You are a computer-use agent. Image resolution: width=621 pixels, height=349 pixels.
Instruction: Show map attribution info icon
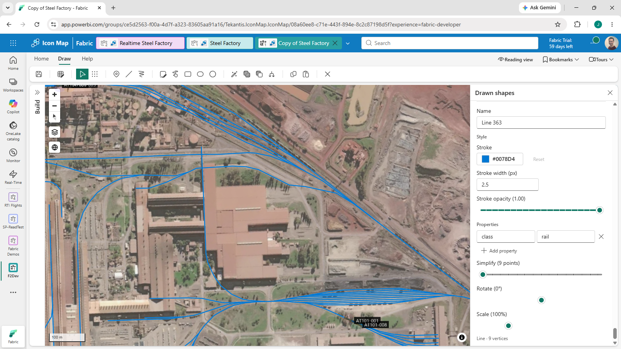(x=462, y=337)
